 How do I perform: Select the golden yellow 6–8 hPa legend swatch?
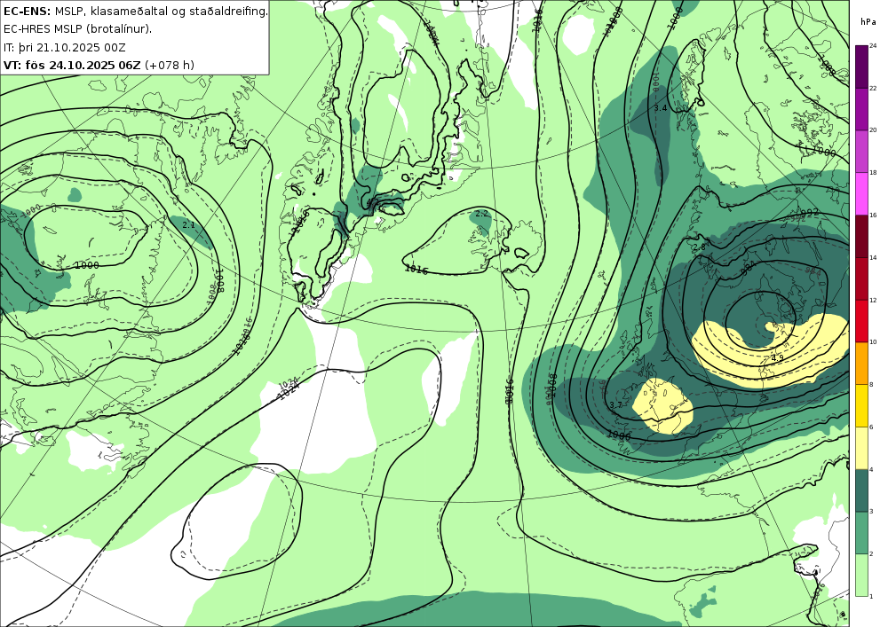click(861, 404)
